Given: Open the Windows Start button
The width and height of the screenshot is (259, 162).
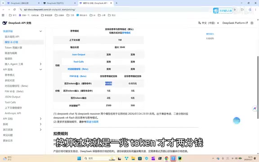Looking at the screenshot, I should (x=79, y=158).
